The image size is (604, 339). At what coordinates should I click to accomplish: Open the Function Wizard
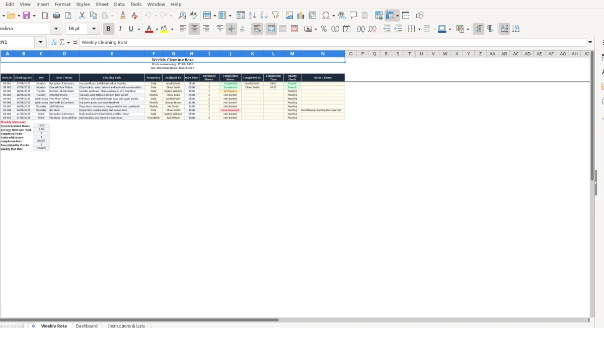click(54, 43)
